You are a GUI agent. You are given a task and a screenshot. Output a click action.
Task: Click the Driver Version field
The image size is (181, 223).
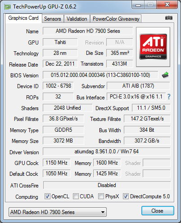[x=107, y=152]
